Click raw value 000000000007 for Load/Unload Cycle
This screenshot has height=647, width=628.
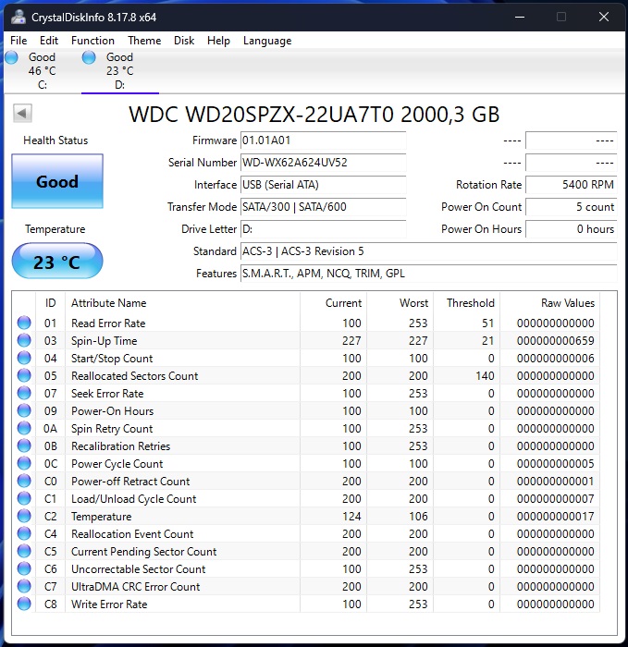pos(555,498)
